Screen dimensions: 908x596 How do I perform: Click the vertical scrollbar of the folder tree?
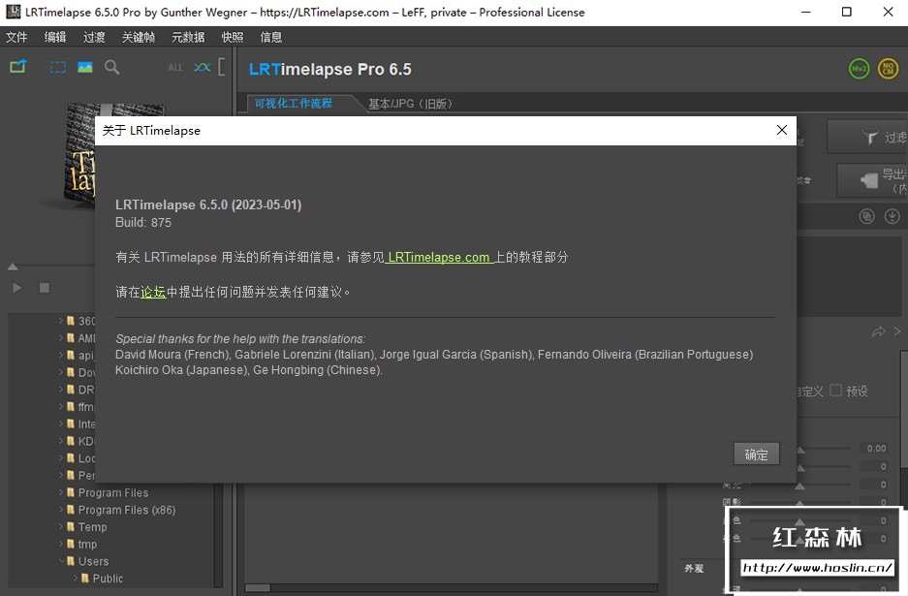[218, 535]
